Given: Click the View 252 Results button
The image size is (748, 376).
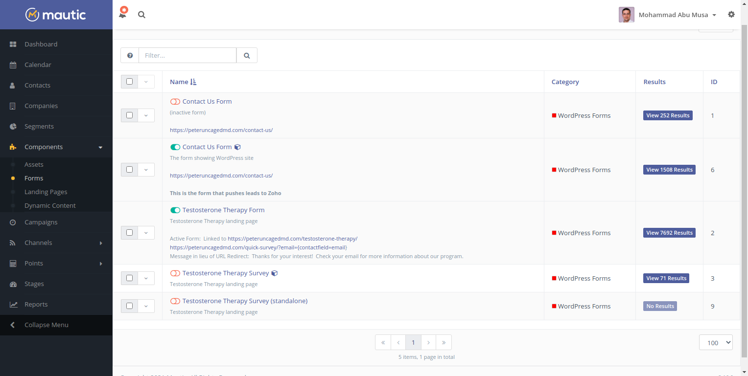Looking at the screenshot, I should (668, 115).
